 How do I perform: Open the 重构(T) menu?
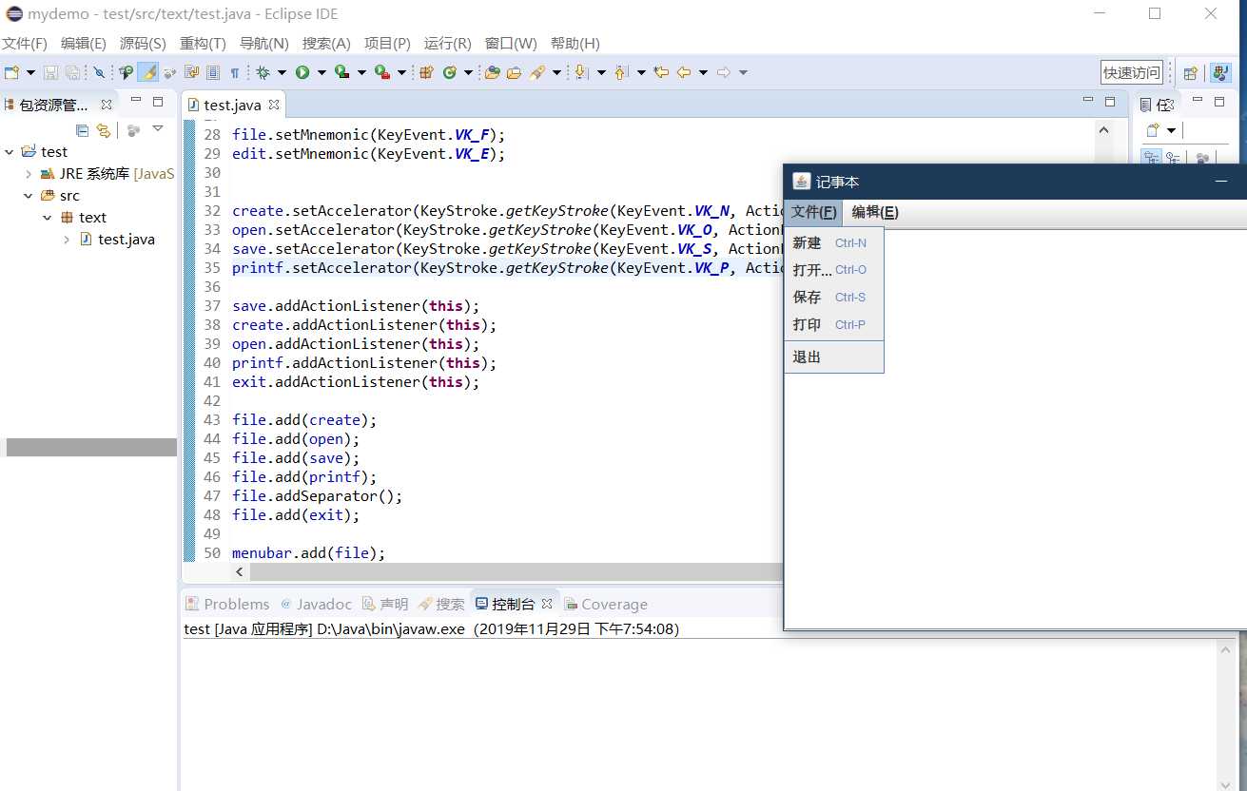pos(203,44)
